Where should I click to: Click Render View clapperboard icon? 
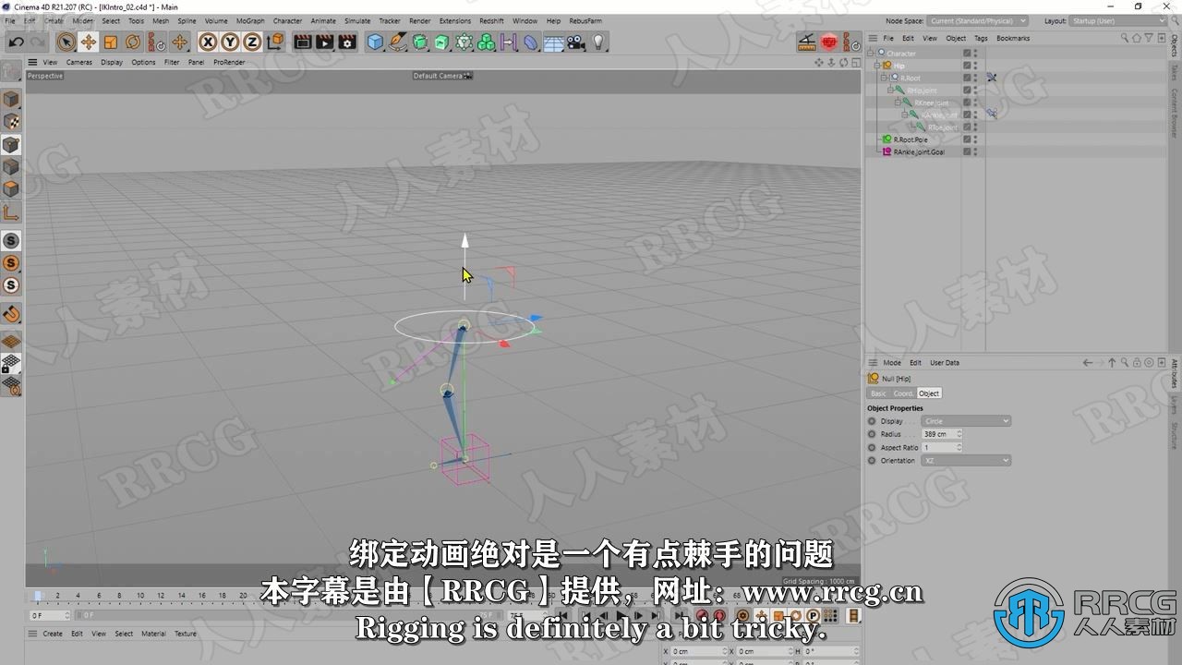[x=302, y=42]
